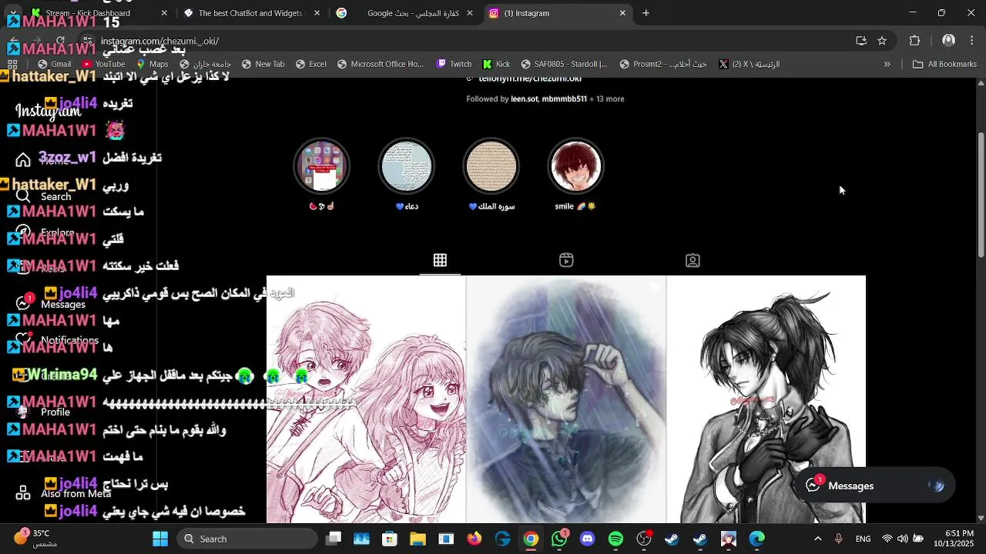Open the YouTube bookmark
The width and height of the screenshot is (986, 554).
[104, 64]
